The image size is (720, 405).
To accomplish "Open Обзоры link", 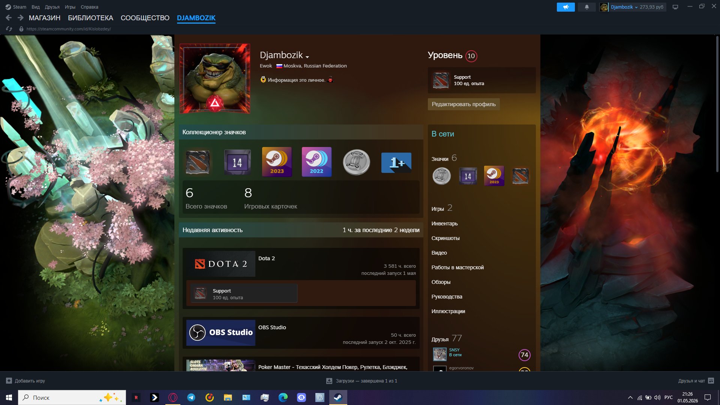I will (x=441, y=282).
